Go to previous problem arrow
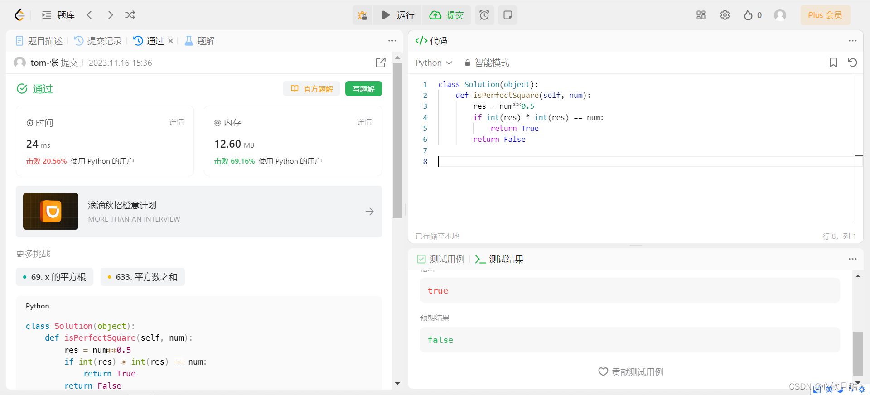 [x=89, y=15]
